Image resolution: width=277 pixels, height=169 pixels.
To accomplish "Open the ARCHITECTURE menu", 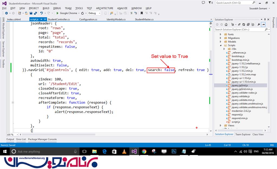I will (x=105, y=8).
